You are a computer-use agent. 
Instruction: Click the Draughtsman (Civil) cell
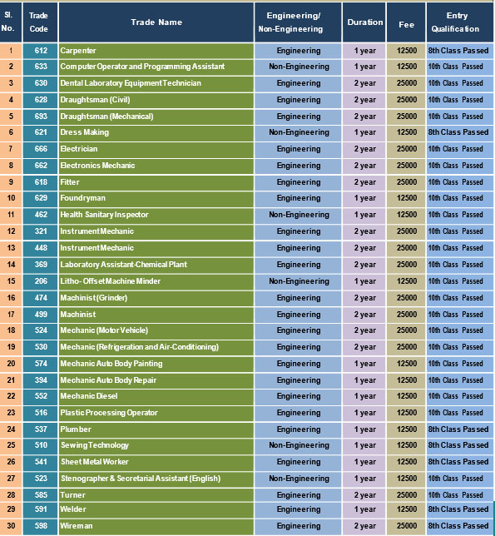(x=156, y=100)
